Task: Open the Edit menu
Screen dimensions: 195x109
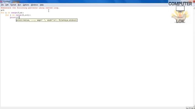Action: tap(7, 5)
